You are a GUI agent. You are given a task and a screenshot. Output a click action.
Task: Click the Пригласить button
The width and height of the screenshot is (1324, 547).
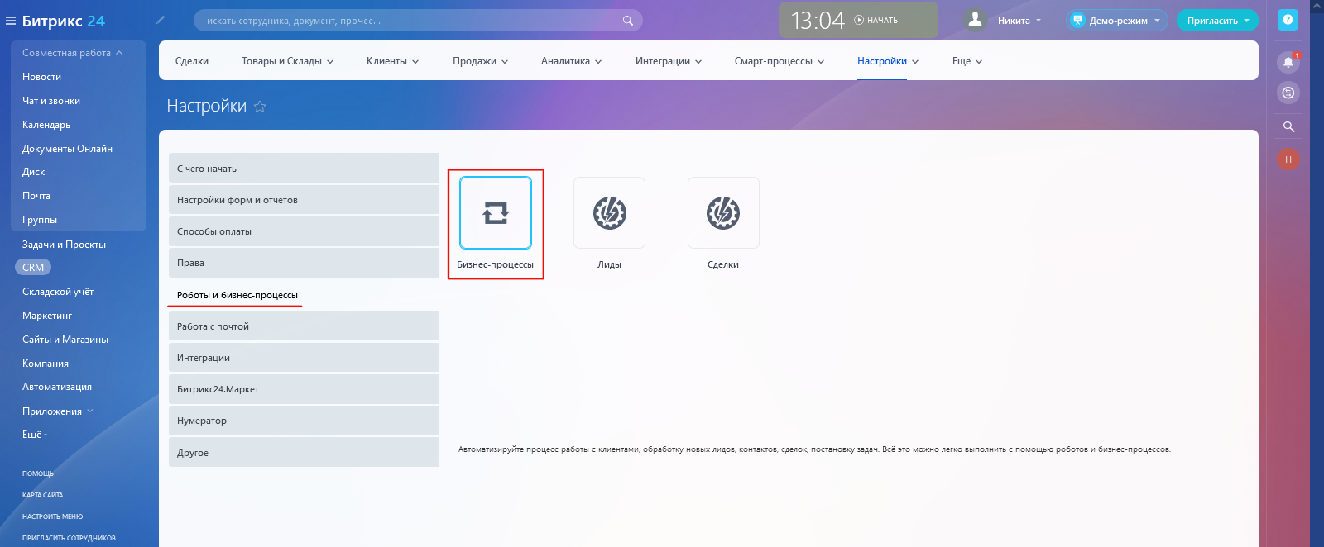click(1217, 21)
